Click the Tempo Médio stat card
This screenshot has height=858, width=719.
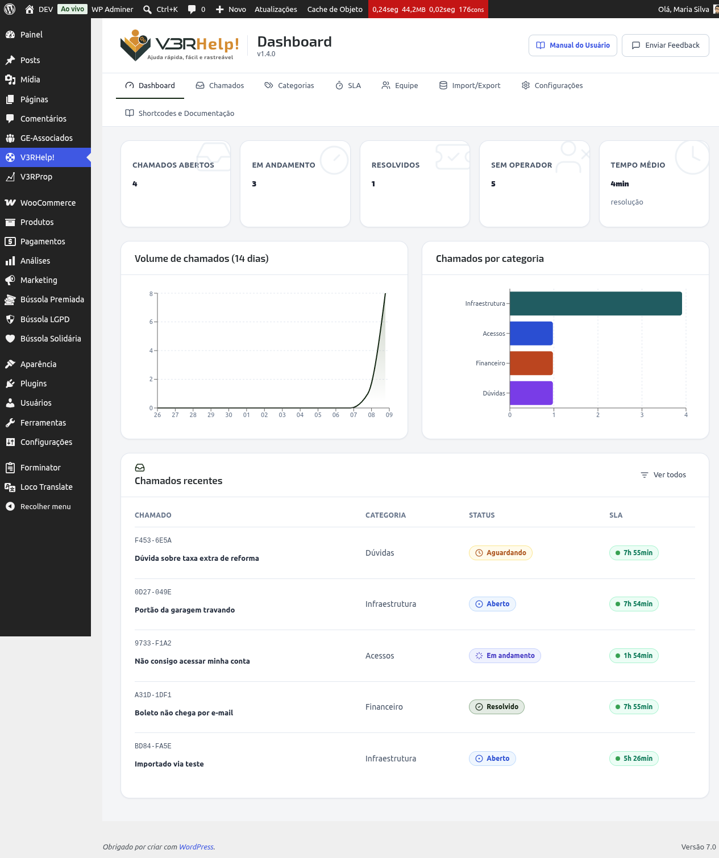point(654,184)
